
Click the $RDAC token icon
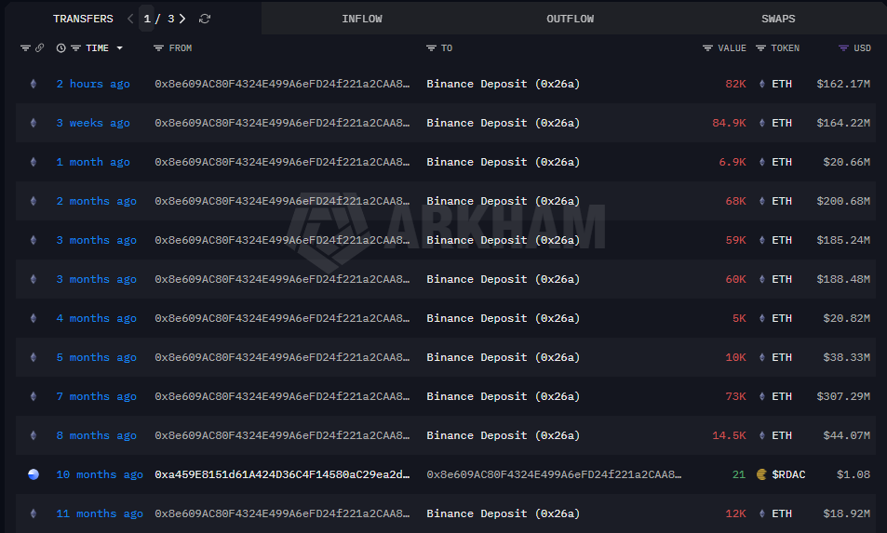pos(761,474)
